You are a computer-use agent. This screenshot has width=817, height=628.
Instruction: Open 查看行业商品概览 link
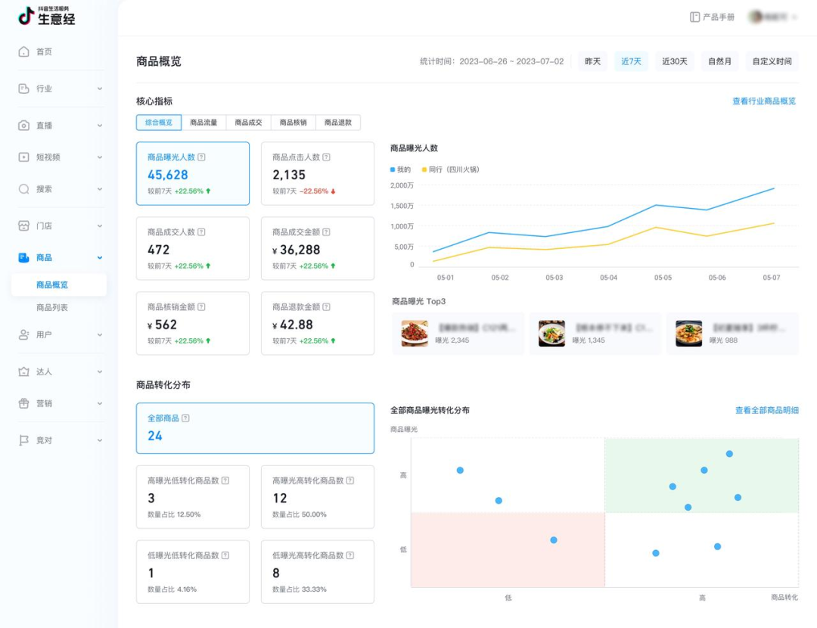coord(763,100)
